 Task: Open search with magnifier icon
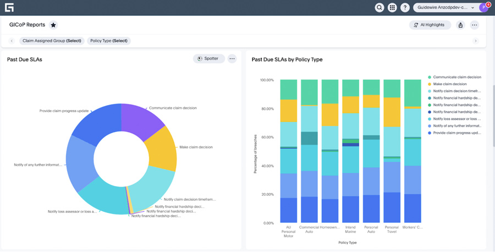click(379, 8)
